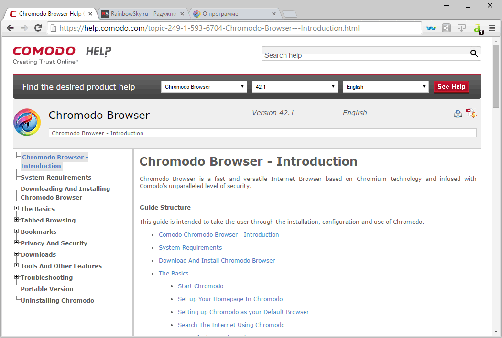
Task: Follow Setting up Chromodo as your Default Browser link
Action: 243,312
